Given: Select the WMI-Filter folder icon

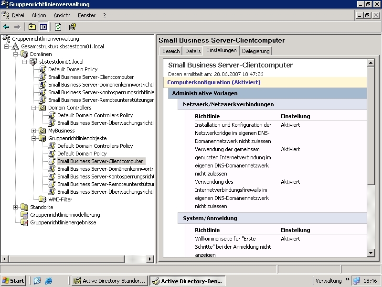Looking at the screenshot, I should click(x=42, y=199).
